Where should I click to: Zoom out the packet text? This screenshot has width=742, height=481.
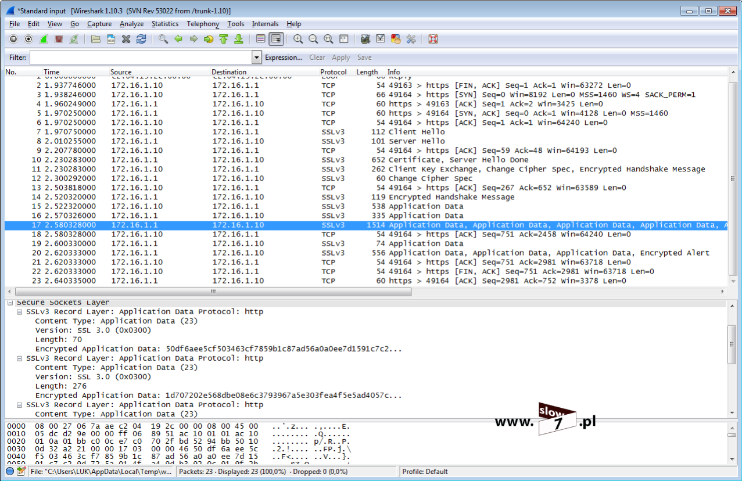(313, 39)
